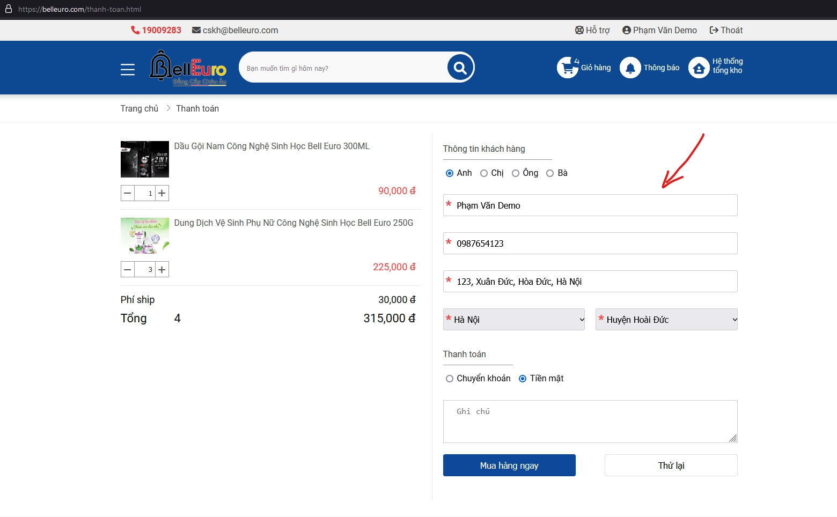This screenshot has width=837, height=517.
Task: Click the magnifier search button
Action: click(460, 68)
